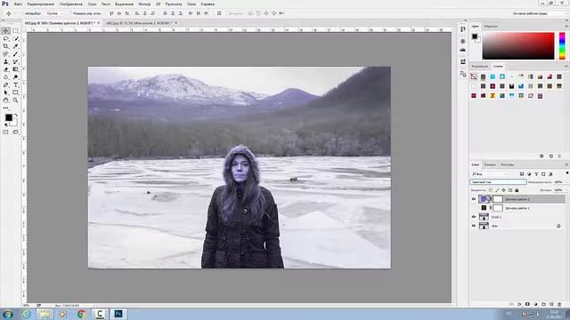Switch to the Каналы tab

tap(490, 164)
